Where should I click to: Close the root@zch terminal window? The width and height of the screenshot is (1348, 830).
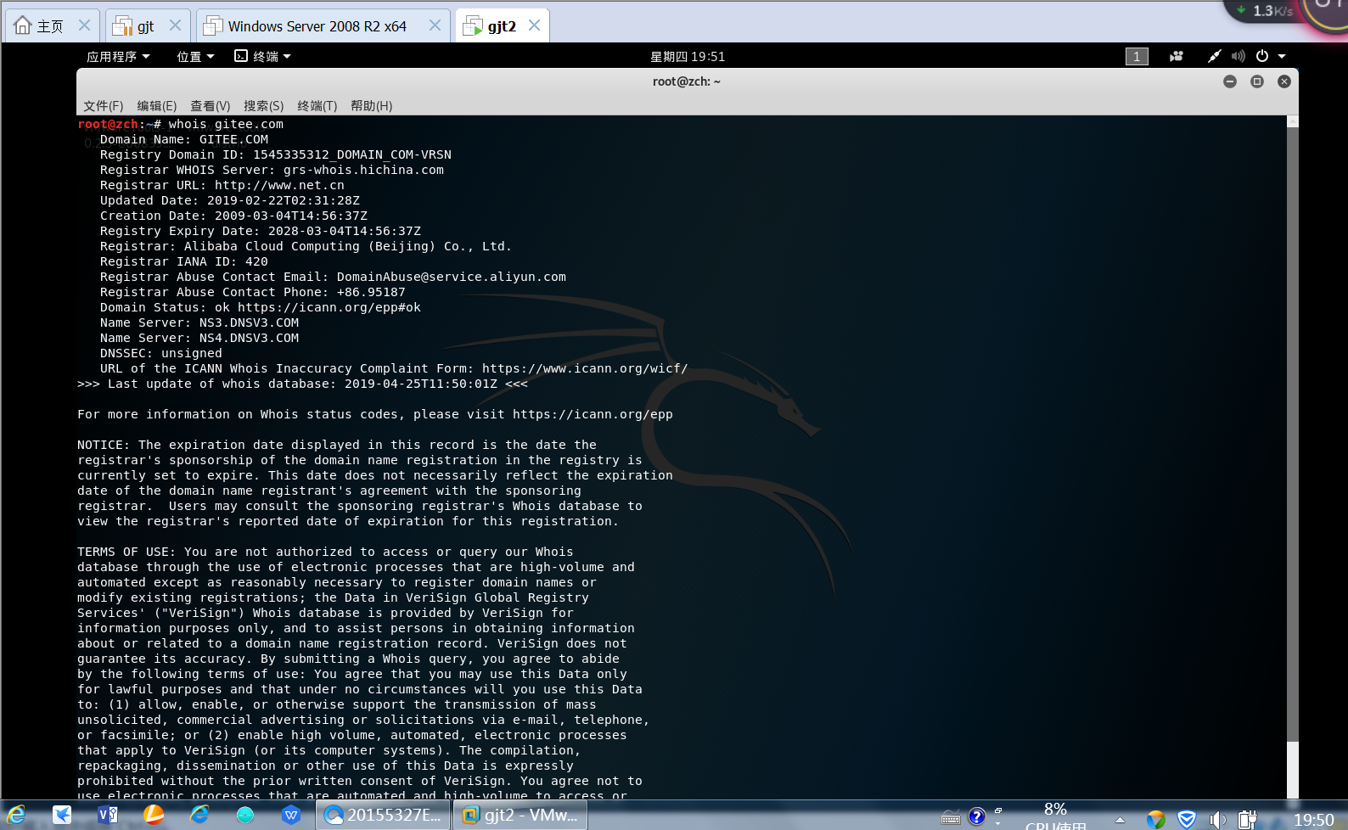click(1284, 81)
